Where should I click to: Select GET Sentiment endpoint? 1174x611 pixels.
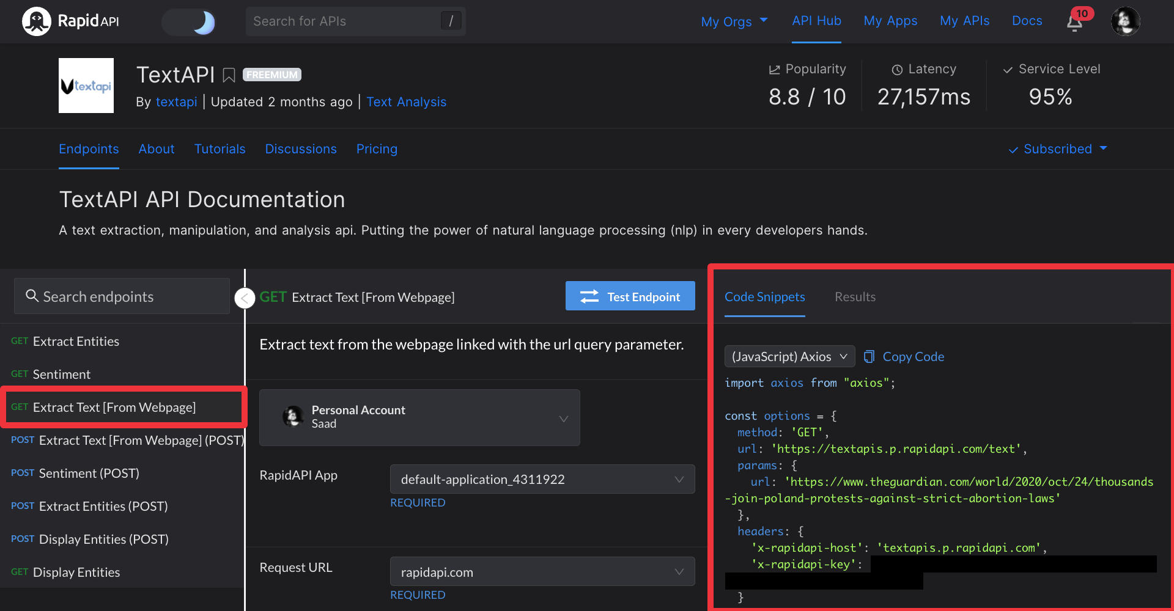tap(122, 375)
